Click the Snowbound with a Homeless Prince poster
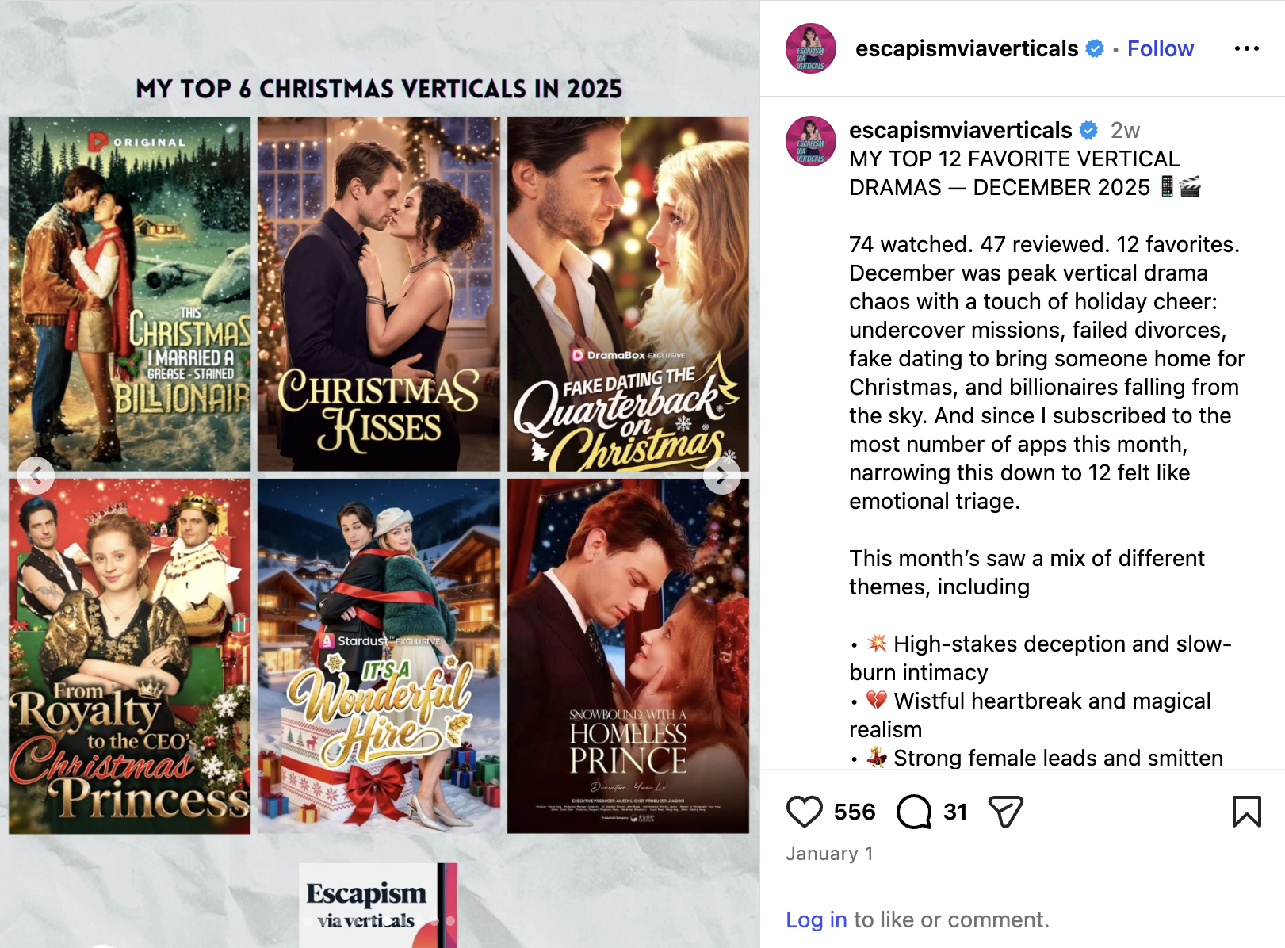The height and width of the screenshot is (948, 1285). pos(628,656)
